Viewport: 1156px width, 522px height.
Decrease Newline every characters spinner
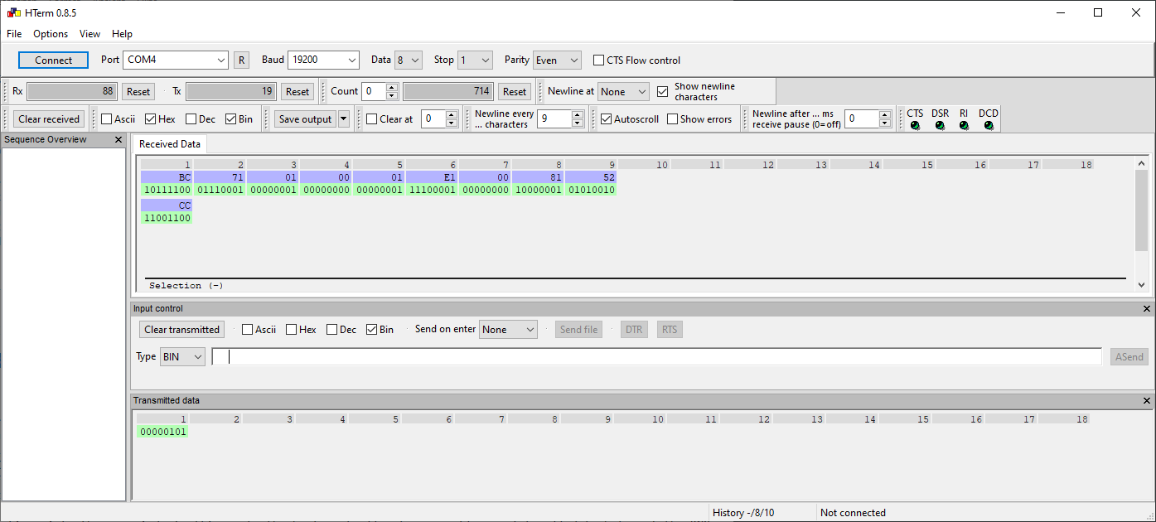(578, 123)
